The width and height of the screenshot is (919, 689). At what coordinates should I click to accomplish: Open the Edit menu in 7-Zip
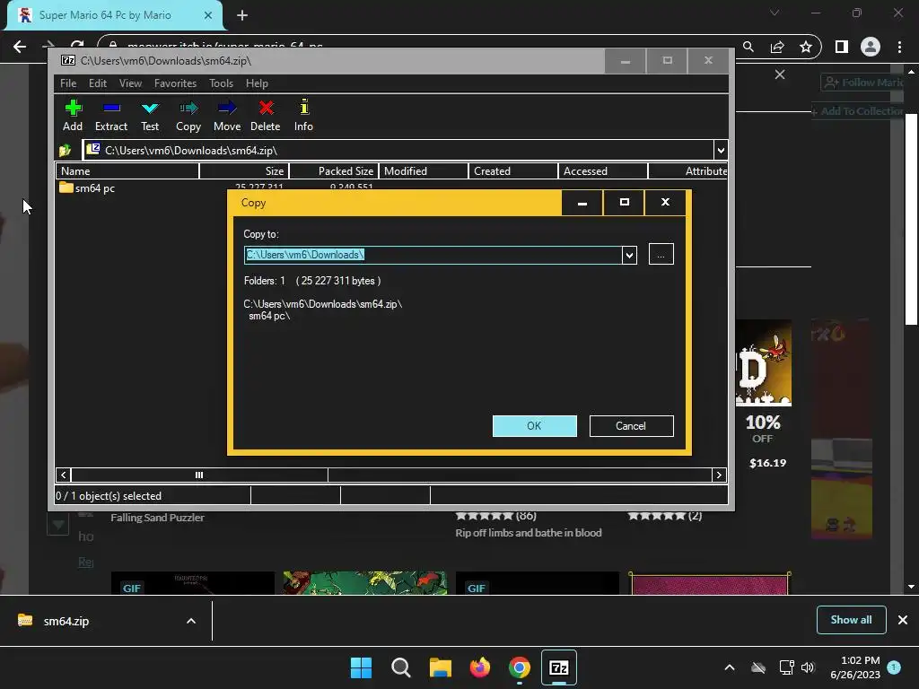[x=97, y=83]
